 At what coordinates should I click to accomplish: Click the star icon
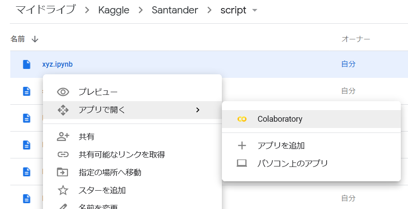click(x=63, y=190)
